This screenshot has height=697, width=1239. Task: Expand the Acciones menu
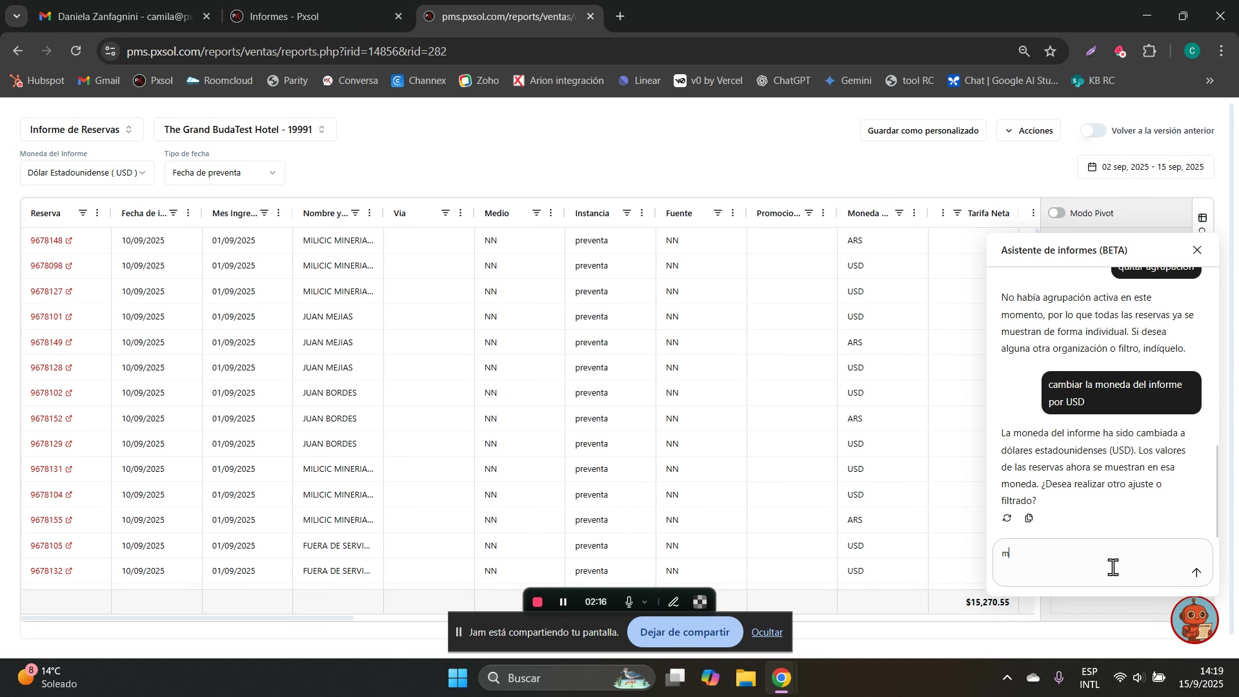pos(1029,130)
